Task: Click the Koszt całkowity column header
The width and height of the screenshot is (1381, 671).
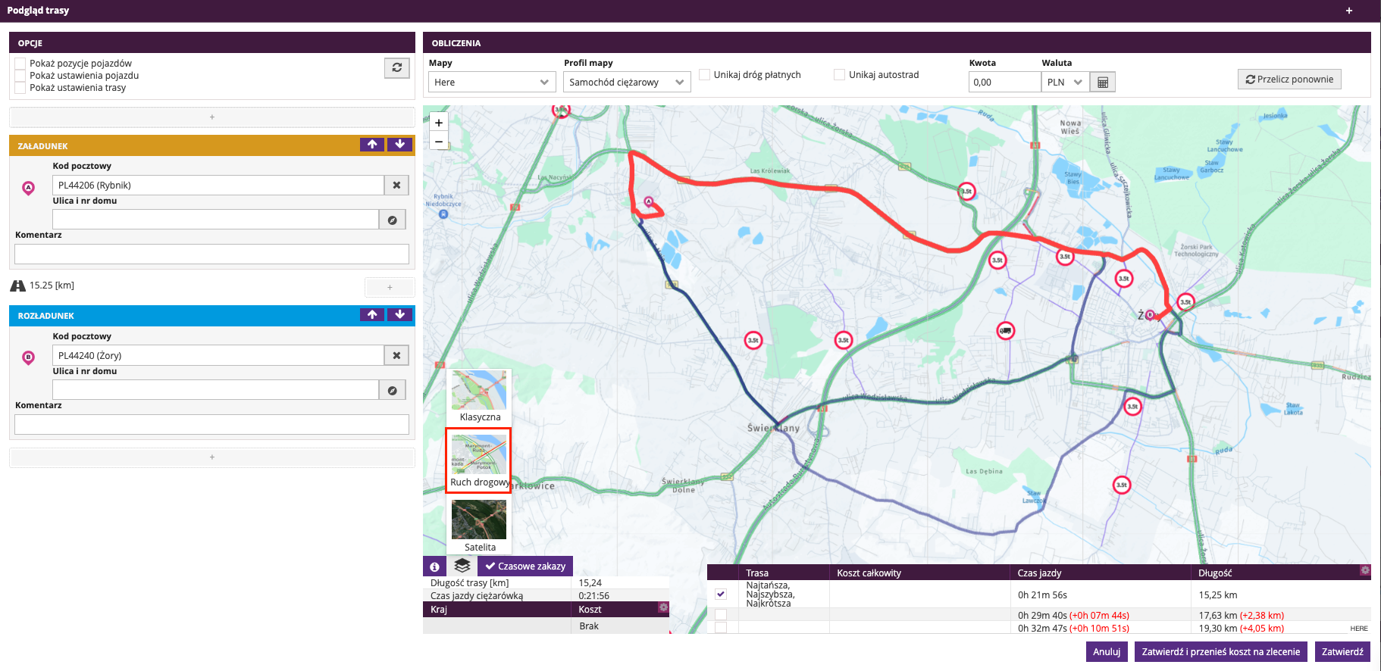Action: click(919, 573)
